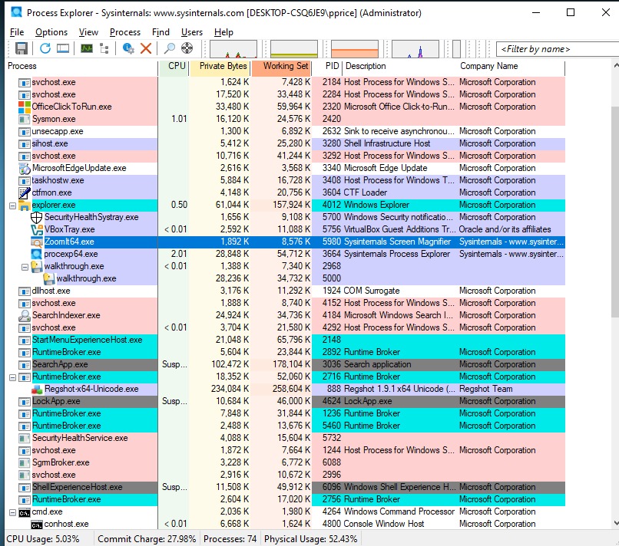Open the View menu

pyautogui.click(x=88, y=32)
